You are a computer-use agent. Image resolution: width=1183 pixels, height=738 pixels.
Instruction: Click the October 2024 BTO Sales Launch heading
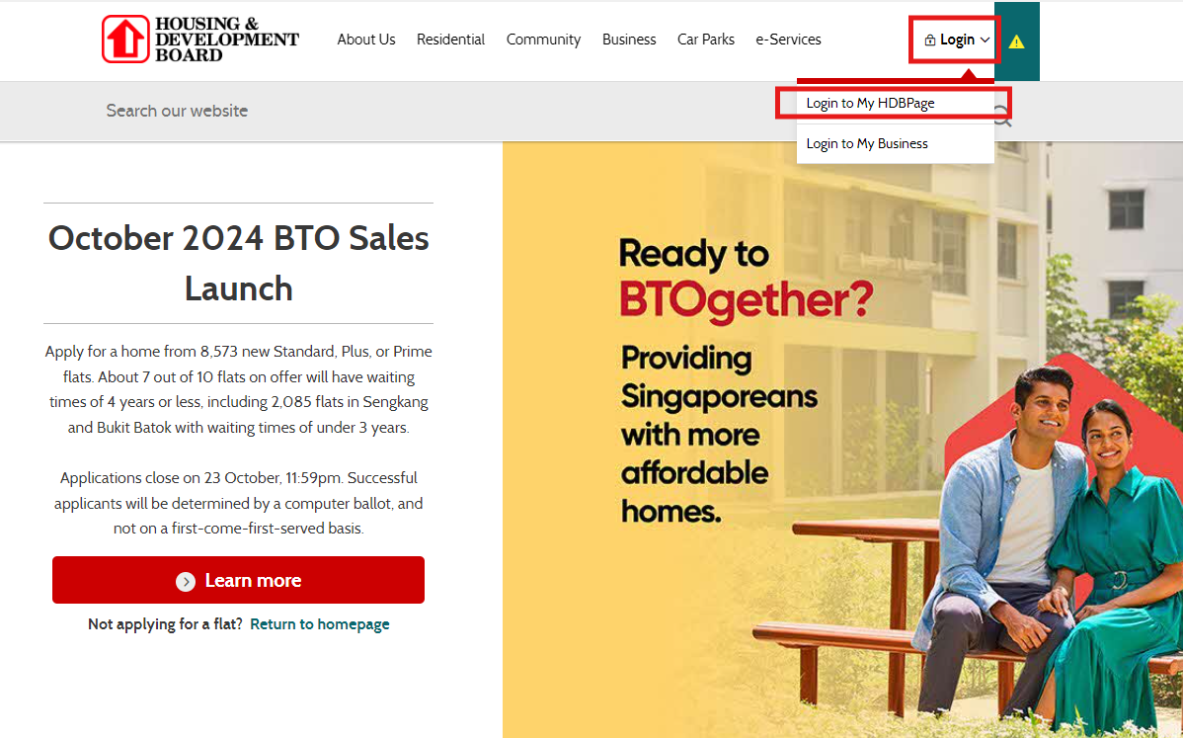pos(238,264)
